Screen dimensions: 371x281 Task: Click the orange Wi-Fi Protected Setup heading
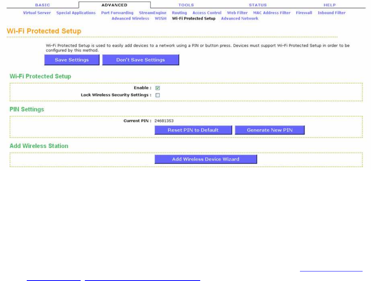click(x=44, y=31)
